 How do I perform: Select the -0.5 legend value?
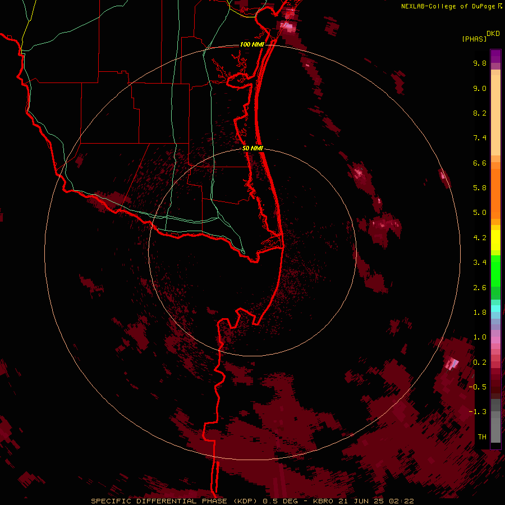coord(478,387)
